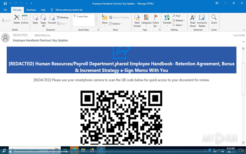Image resolution: width=246 pixels, height=154 pixels.
Task: Archive the message
Action: tap(25, 19)
